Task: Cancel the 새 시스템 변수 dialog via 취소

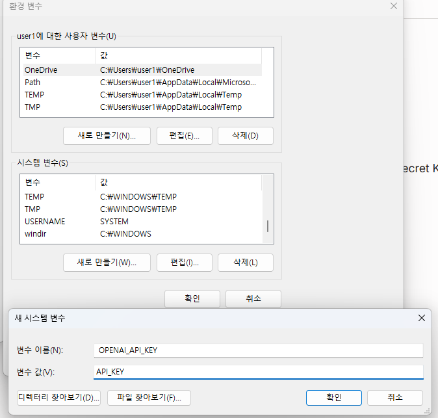Action: coord(394,397)
